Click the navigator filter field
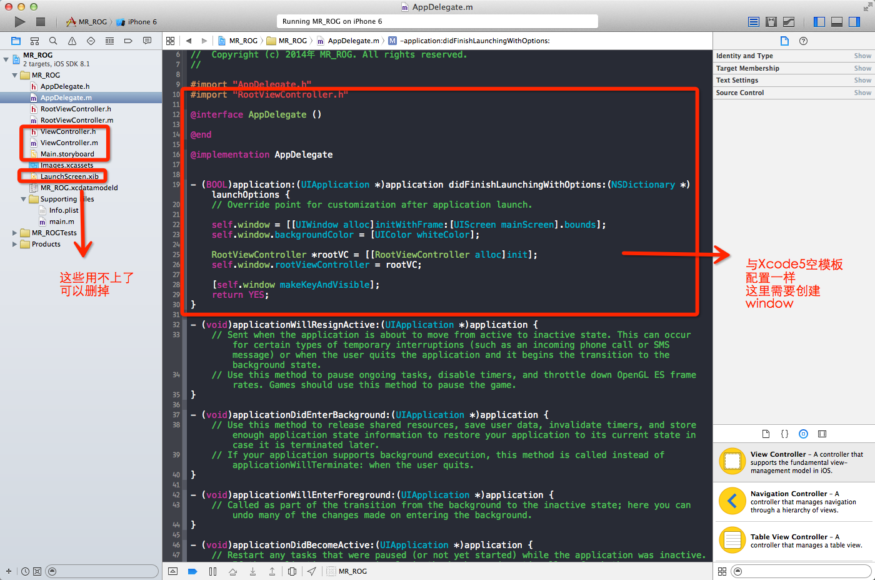 (102, 571)
